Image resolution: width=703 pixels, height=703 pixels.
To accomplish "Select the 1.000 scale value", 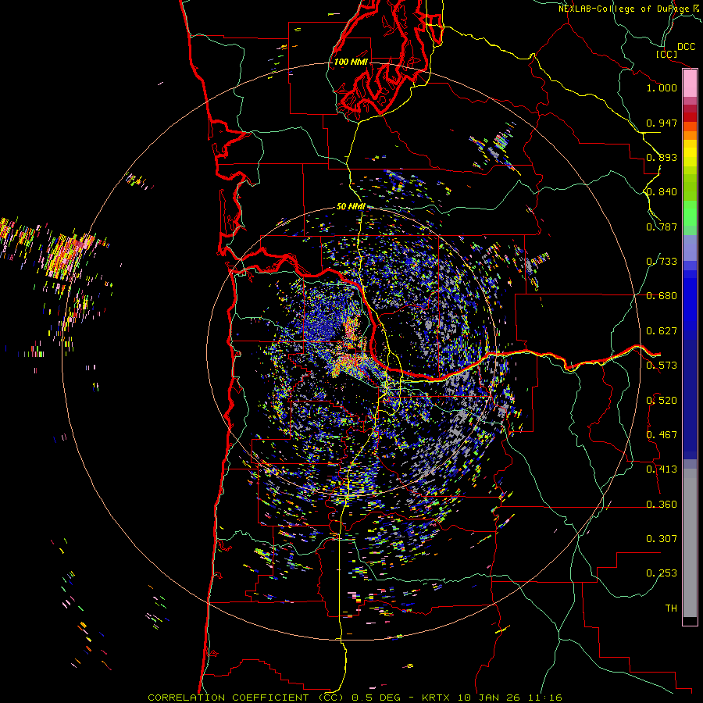I will point(662,87).
